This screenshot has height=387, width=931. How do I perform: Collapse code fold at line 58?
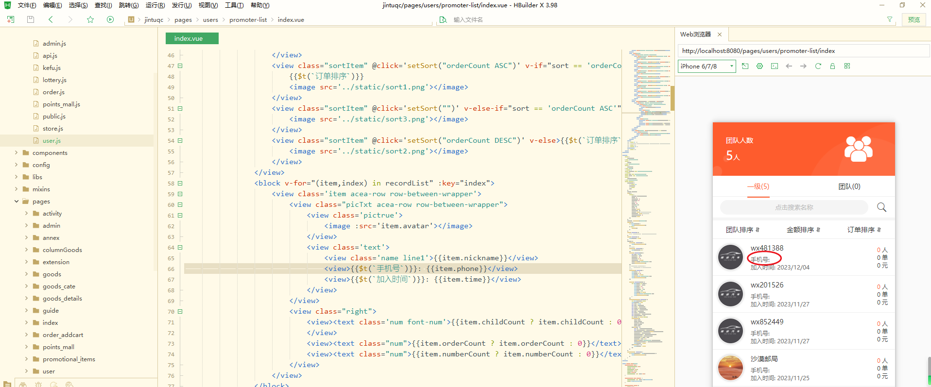pyautogui.click(x=180, y=183)
